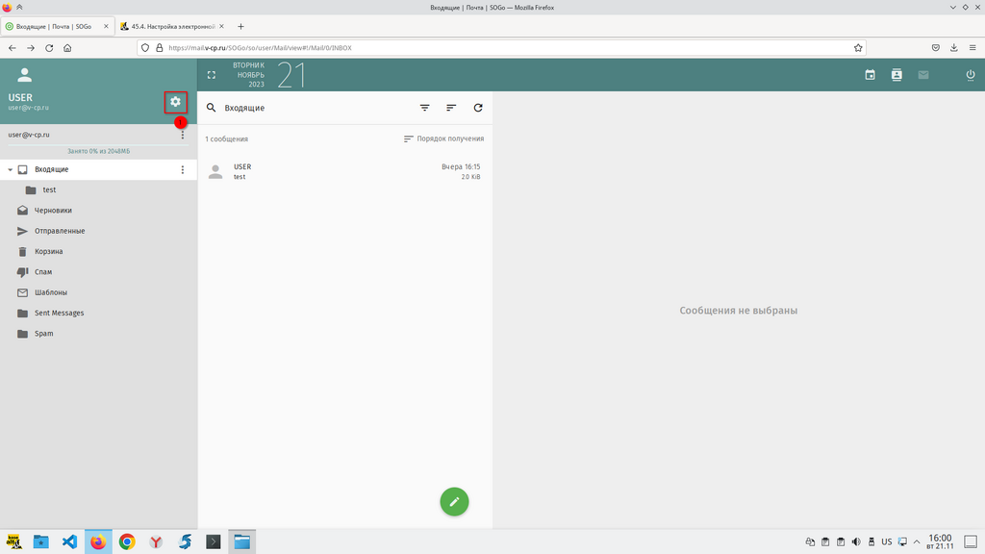Open the user@v-cp.ru account options menu

(183, 135)
